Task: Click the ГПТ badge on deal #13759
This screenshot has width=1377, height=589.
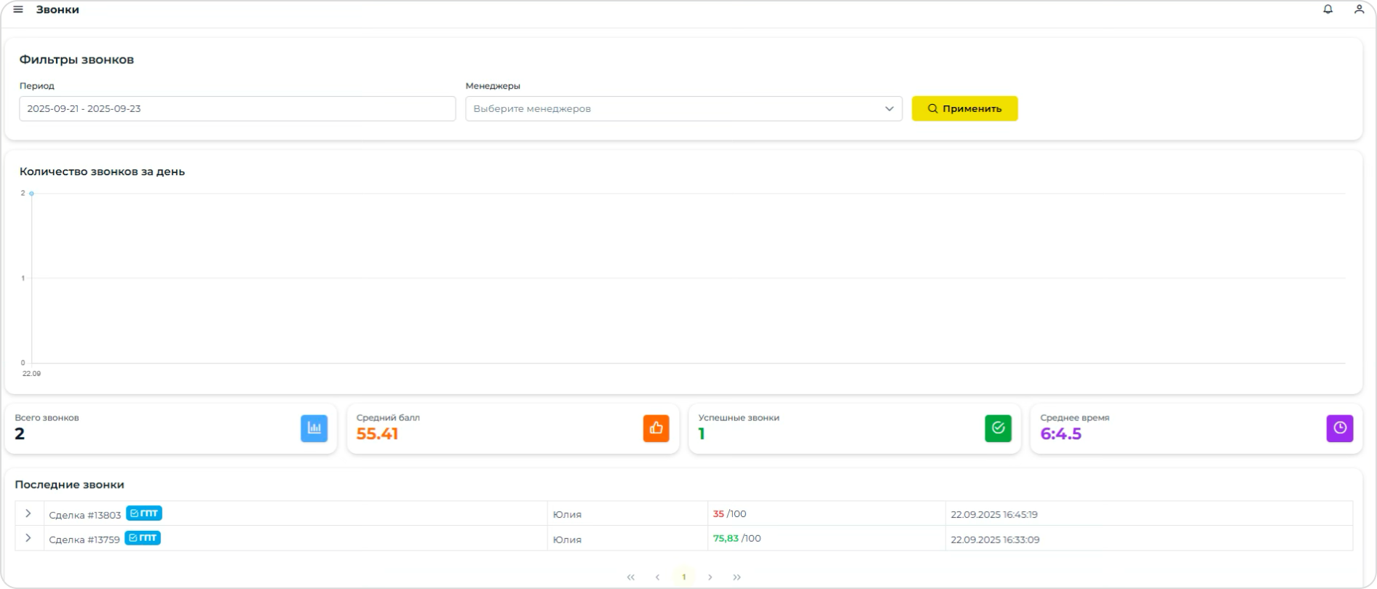Action: 143,538
